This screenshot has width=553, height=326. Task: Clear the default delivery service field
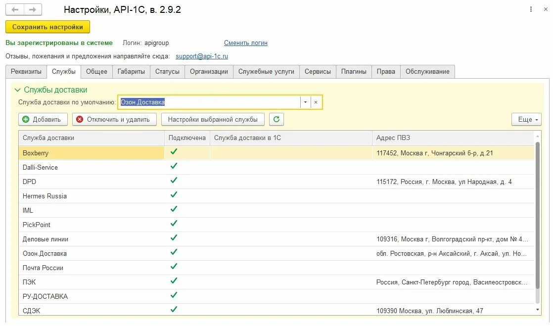coord(316,102)
